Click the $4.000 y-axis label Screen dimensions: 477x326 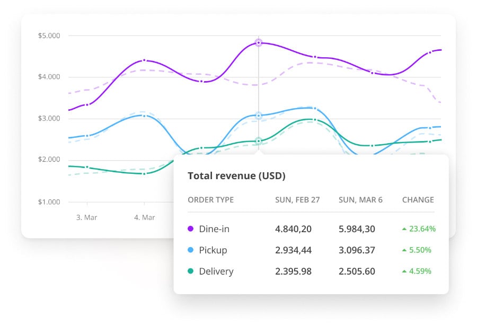(x=49, y=77)
